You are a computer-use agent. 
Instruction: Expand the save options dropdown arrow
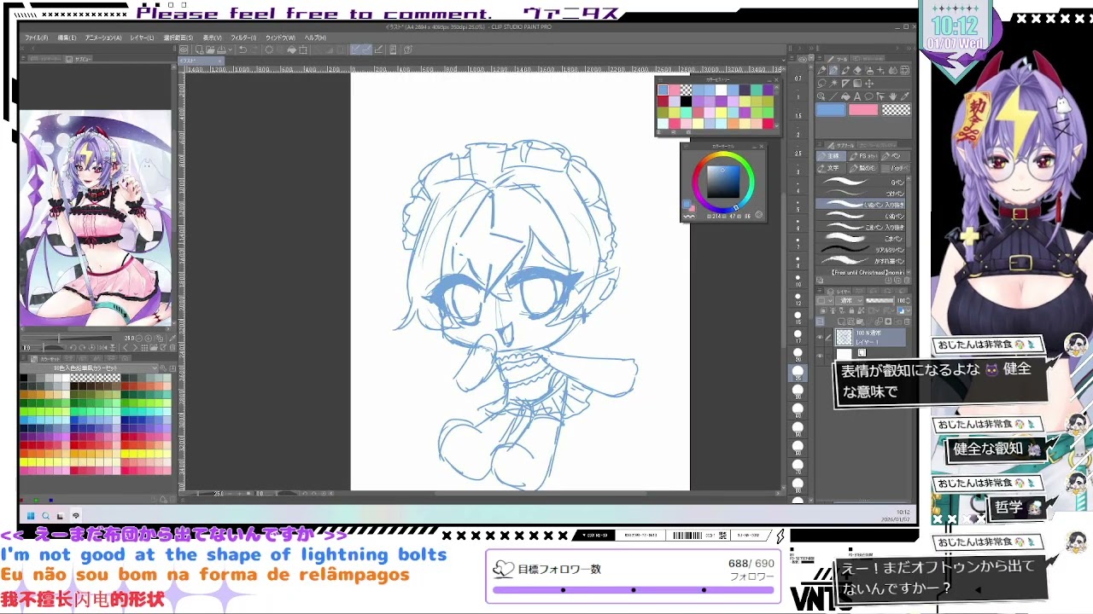(231, 49)
